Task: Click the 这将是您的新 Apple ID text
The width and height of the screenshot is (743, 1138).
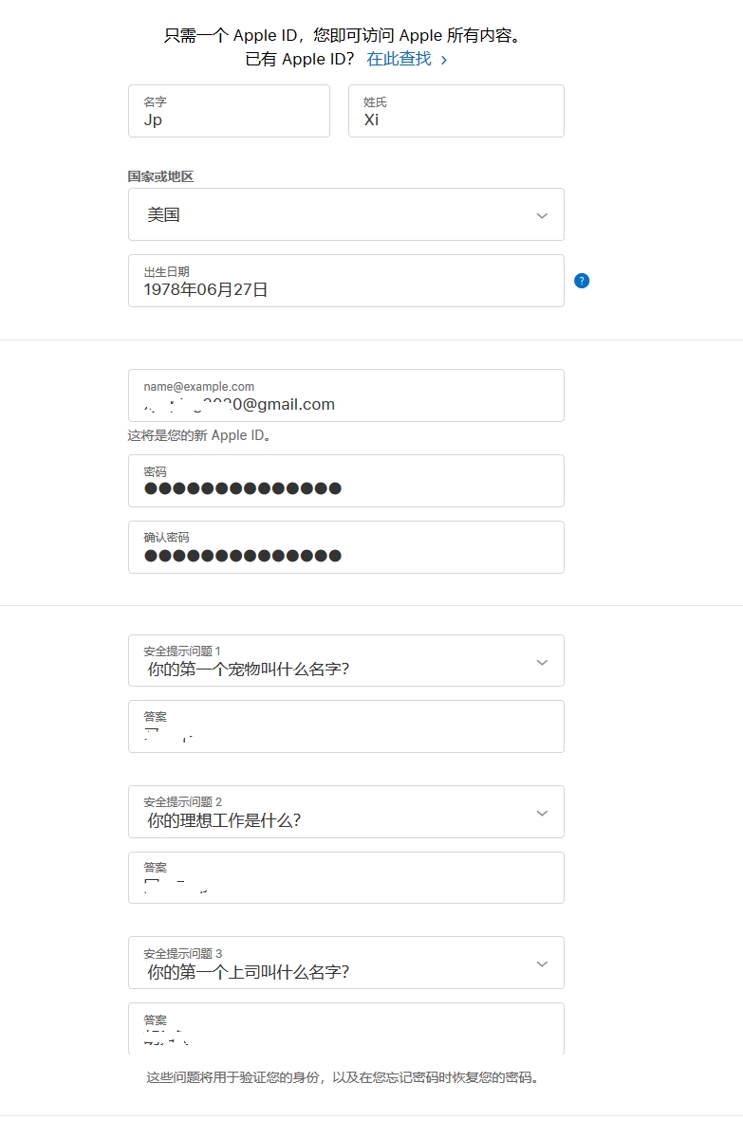Action: point(200,436)
